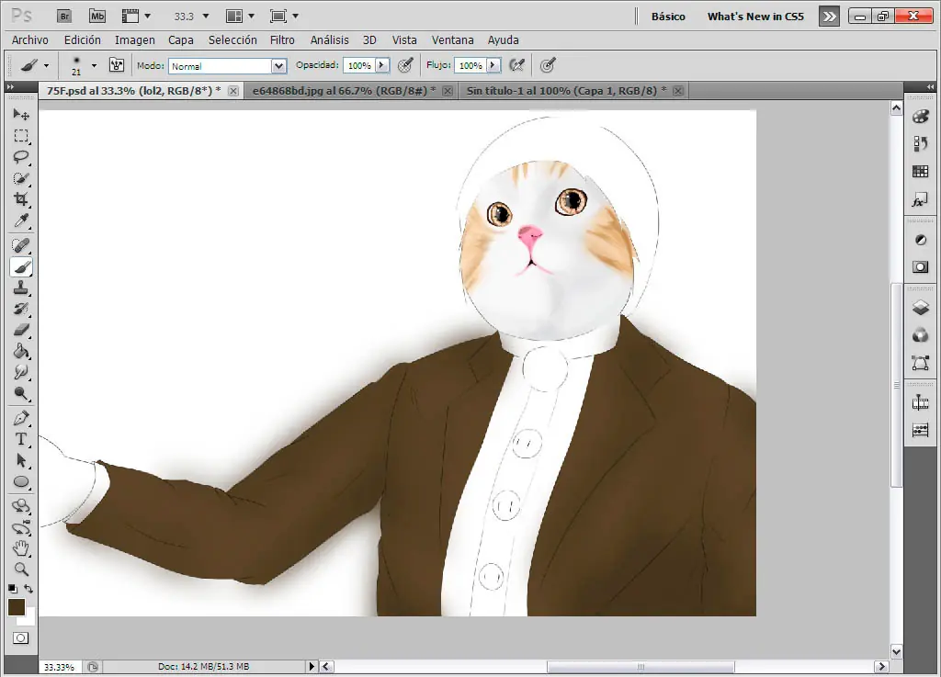
Task: Open the Flujo slider arrow
Action: pos(493,65)
